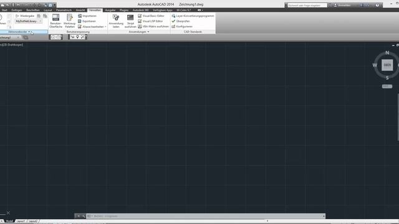The image size is (399, 224).
Task: Open the Layer-Konvertierungsprogramm
Action: pyautogui.click(x=193, y=16)
